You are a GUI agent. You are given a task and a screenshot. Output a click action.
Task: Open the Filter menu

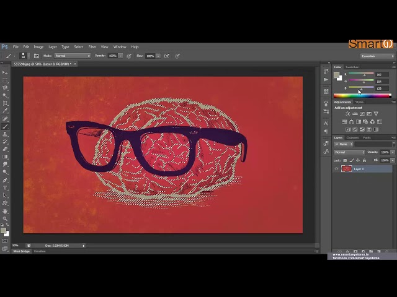pos(92,47)
